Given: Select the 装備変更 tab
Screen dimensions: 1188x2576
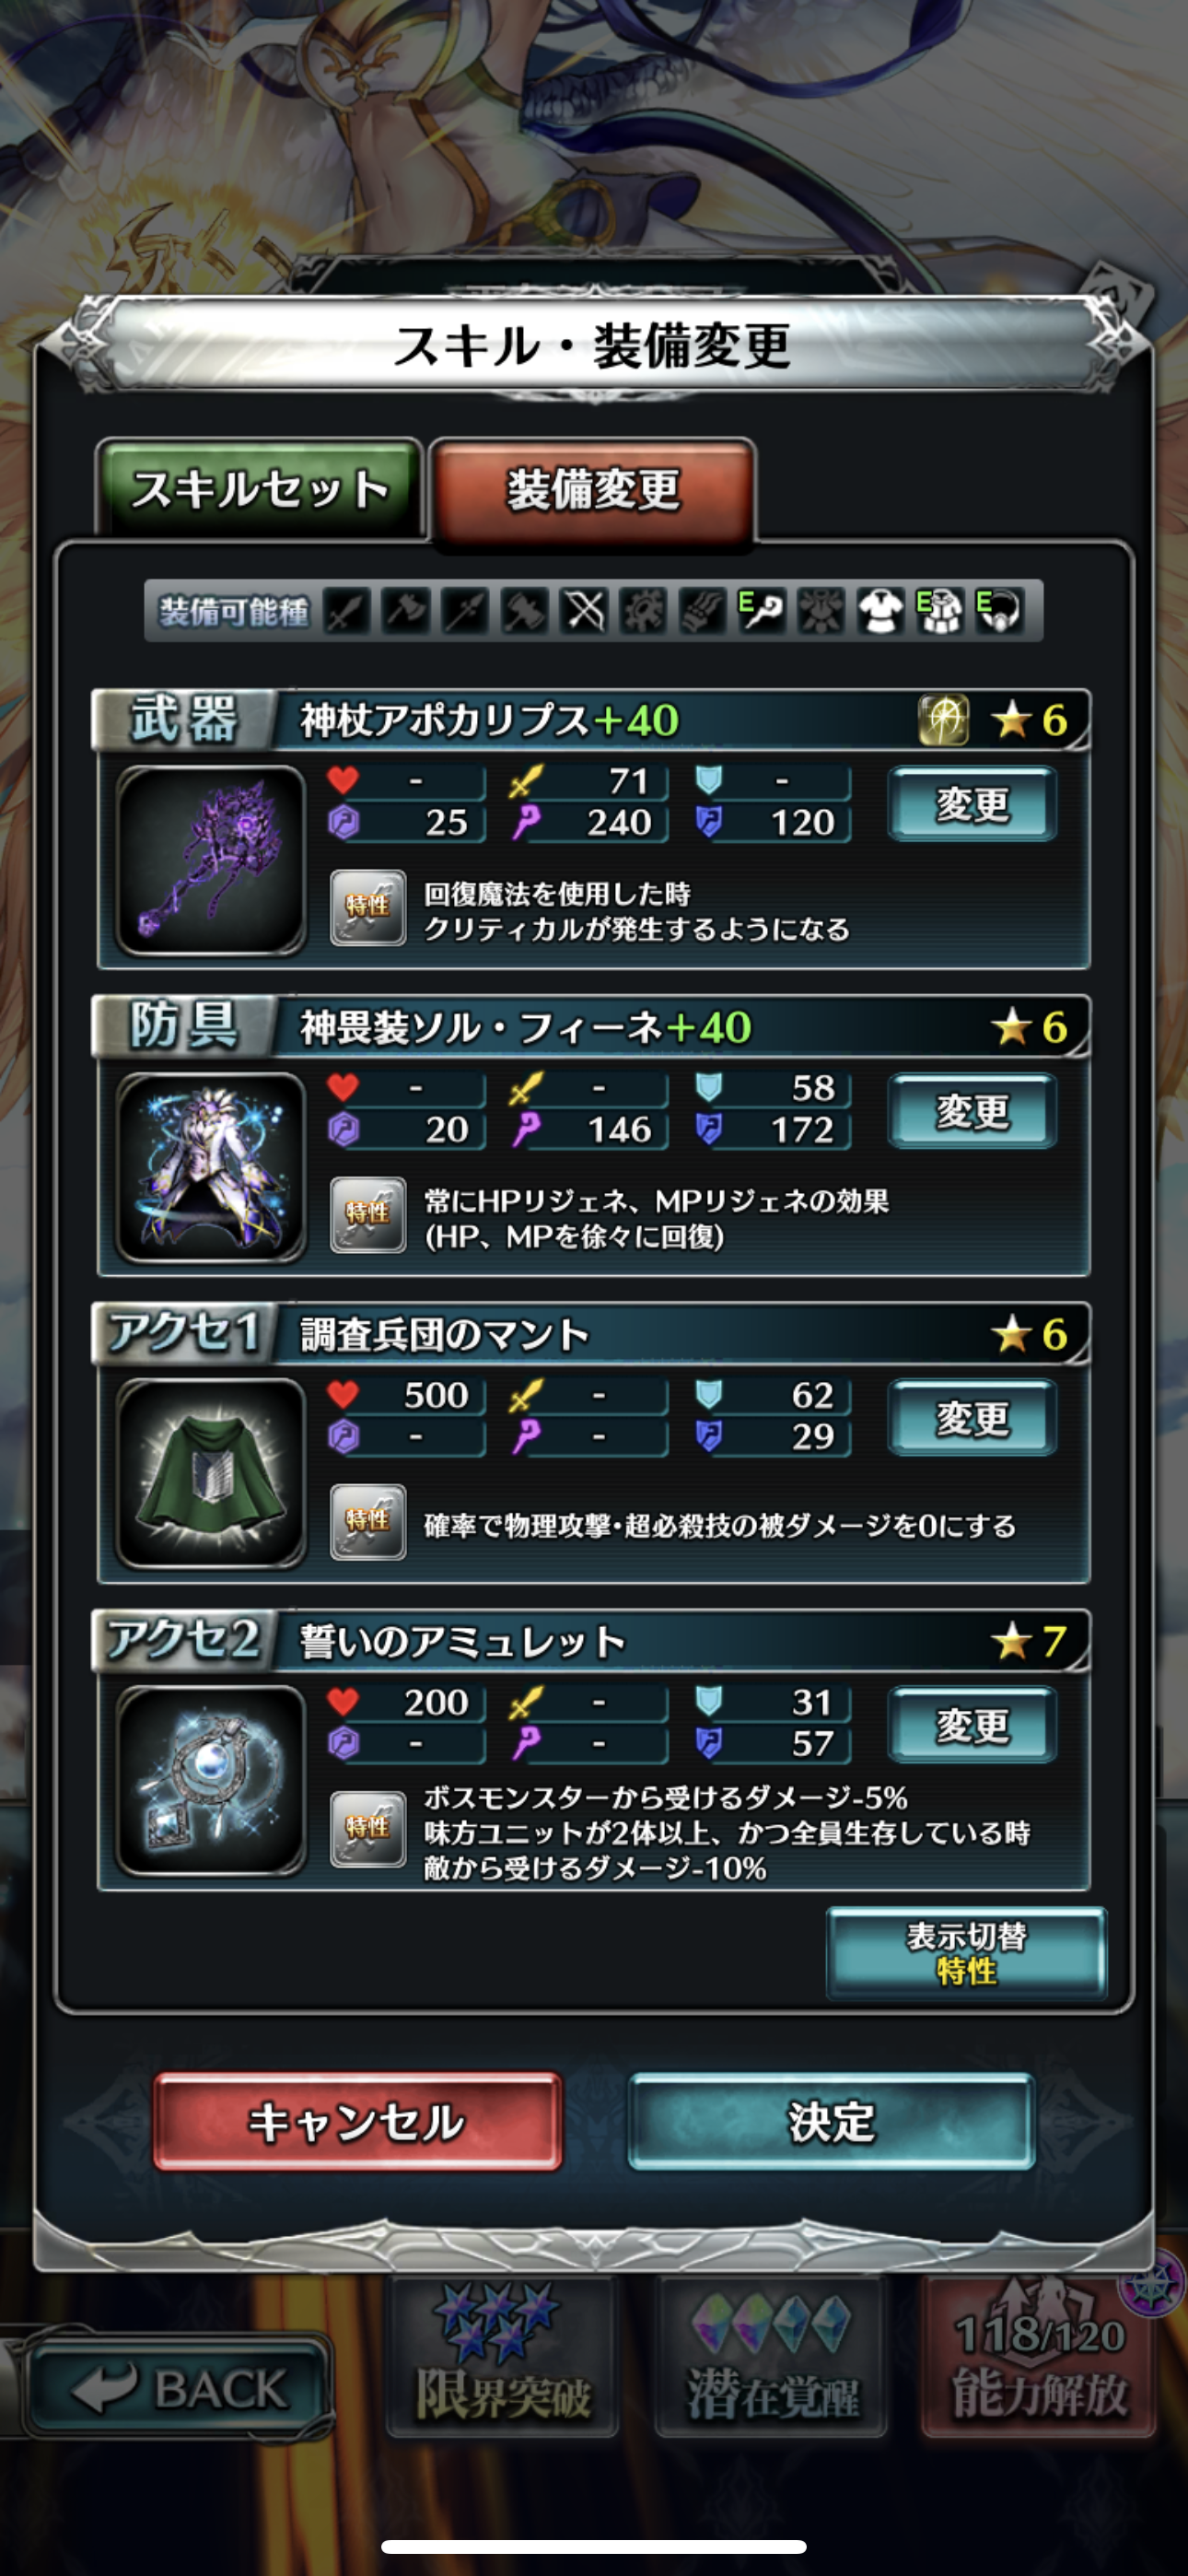Looking at the screenshot, I should [x=593, y=490].
